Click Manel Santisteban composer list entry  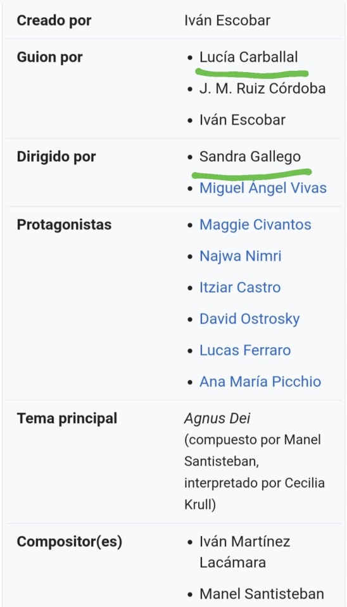pos(262,594)
